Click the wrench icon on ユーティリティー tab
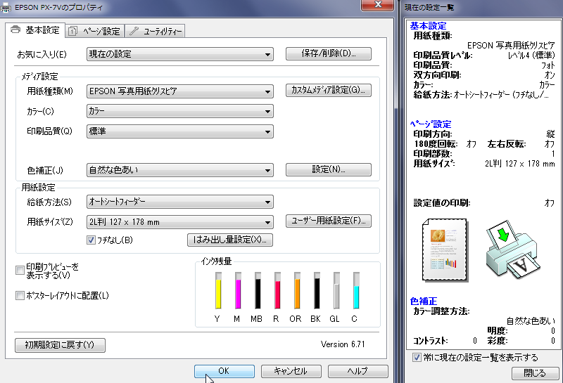 [x=134, y=31]
